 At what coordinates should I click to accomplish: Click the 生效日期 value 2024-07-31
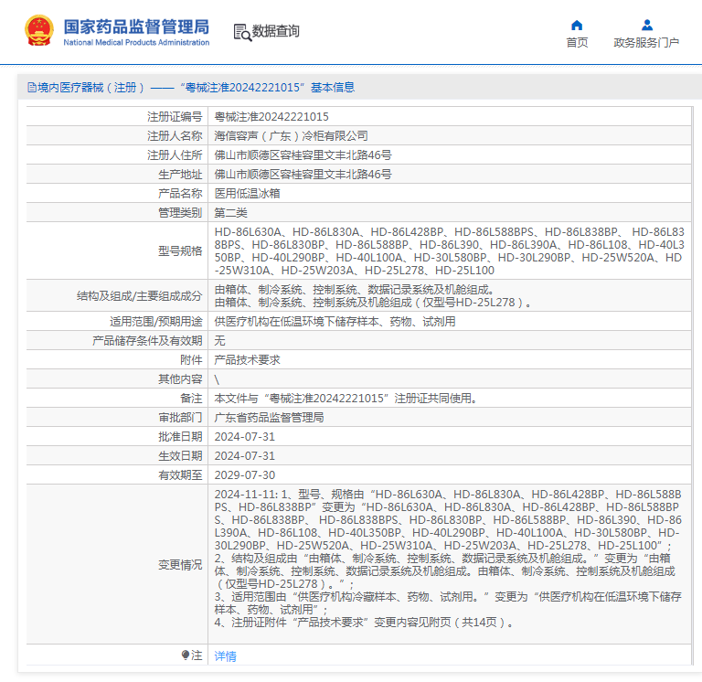(x=244, y=456)
